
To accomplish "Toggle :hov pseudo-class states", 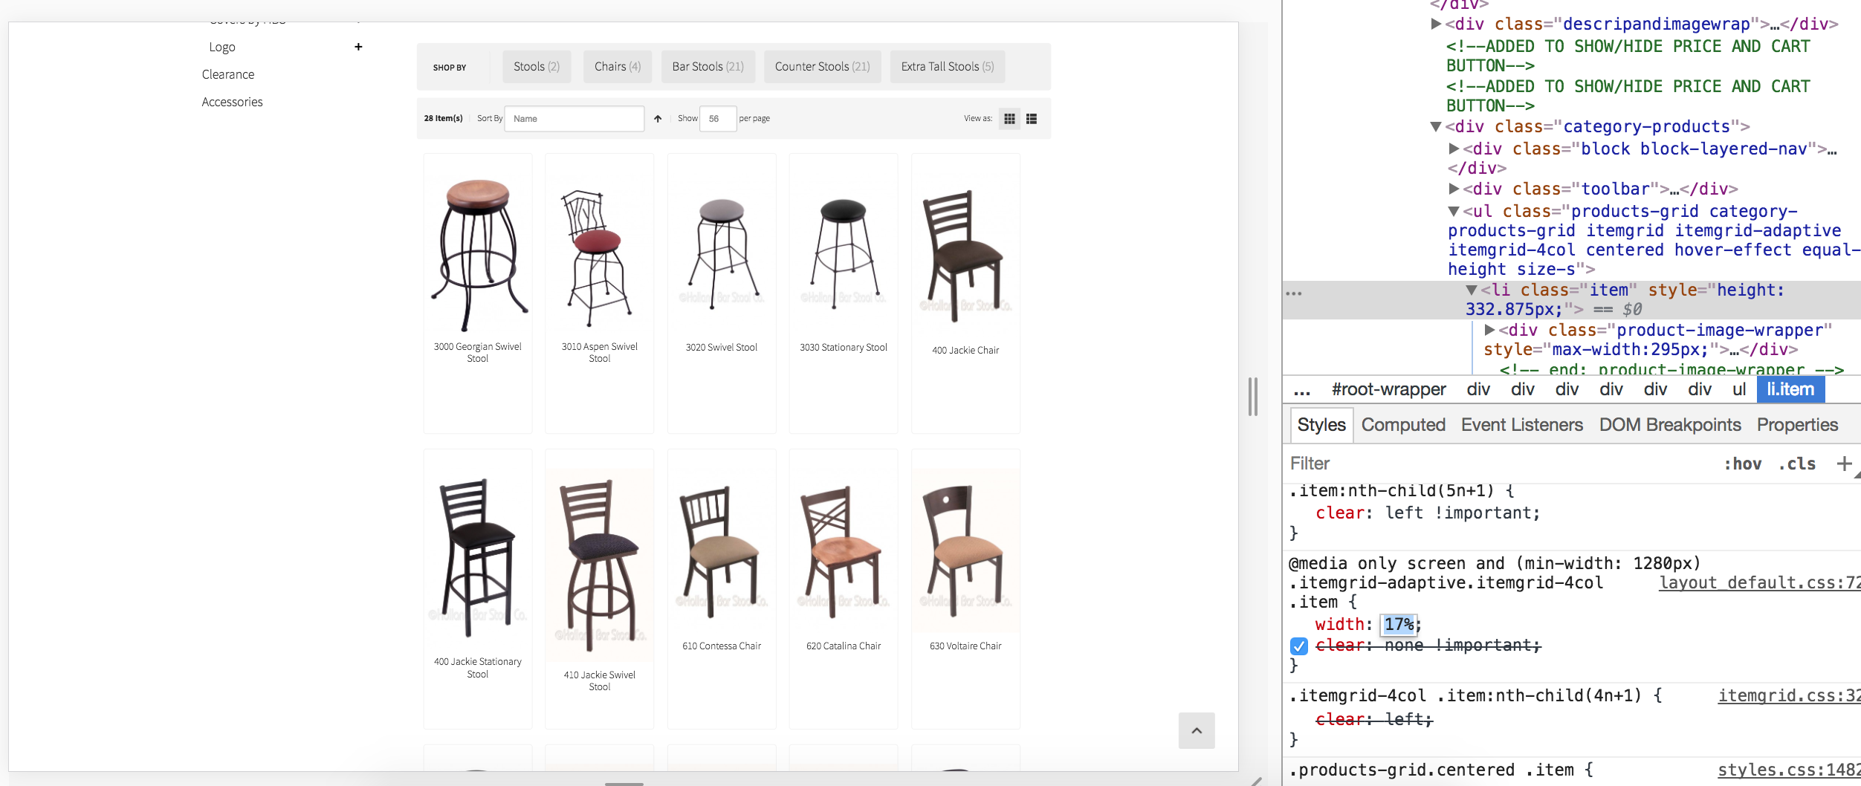I will point(1744,463).
